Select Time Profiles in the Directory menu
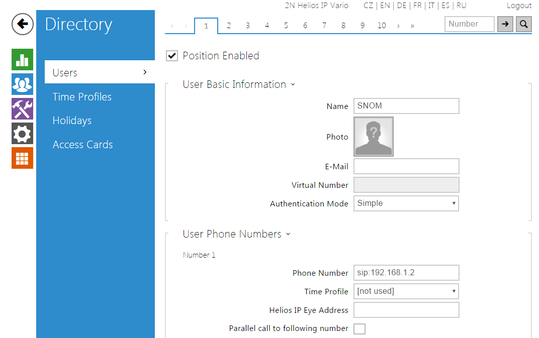 pos(82,97)
